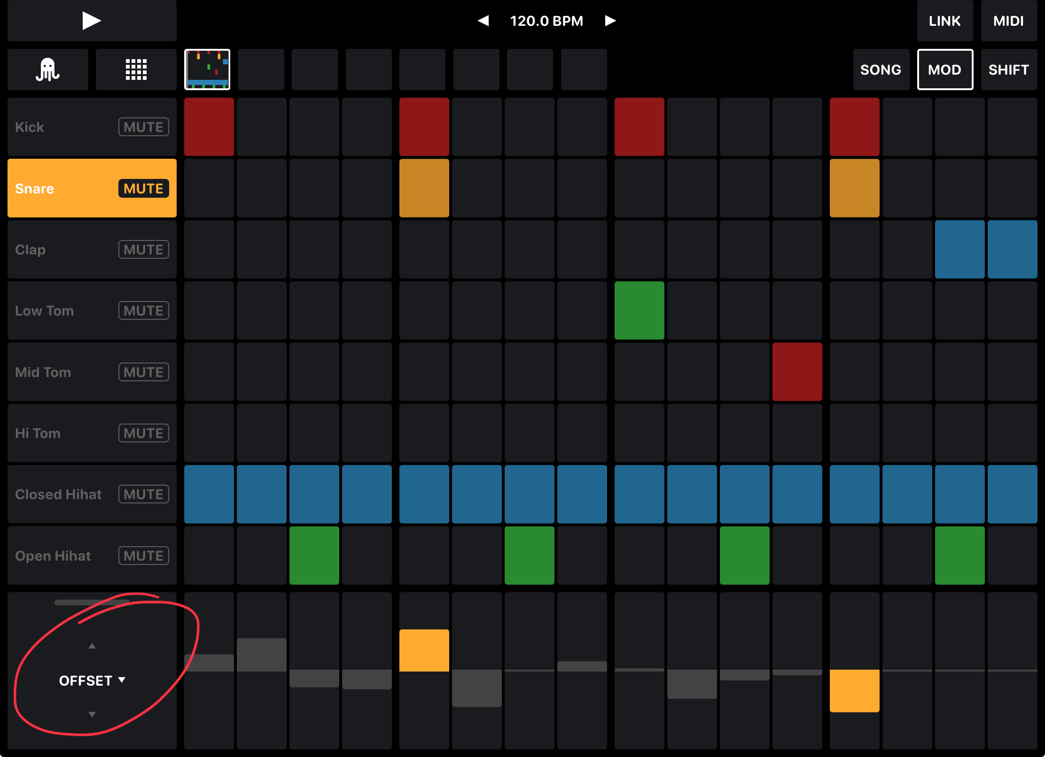The width and height of the screenshot is (1045, 757).
Task: Open the MIDI settings
Action: coord(1008,21)
